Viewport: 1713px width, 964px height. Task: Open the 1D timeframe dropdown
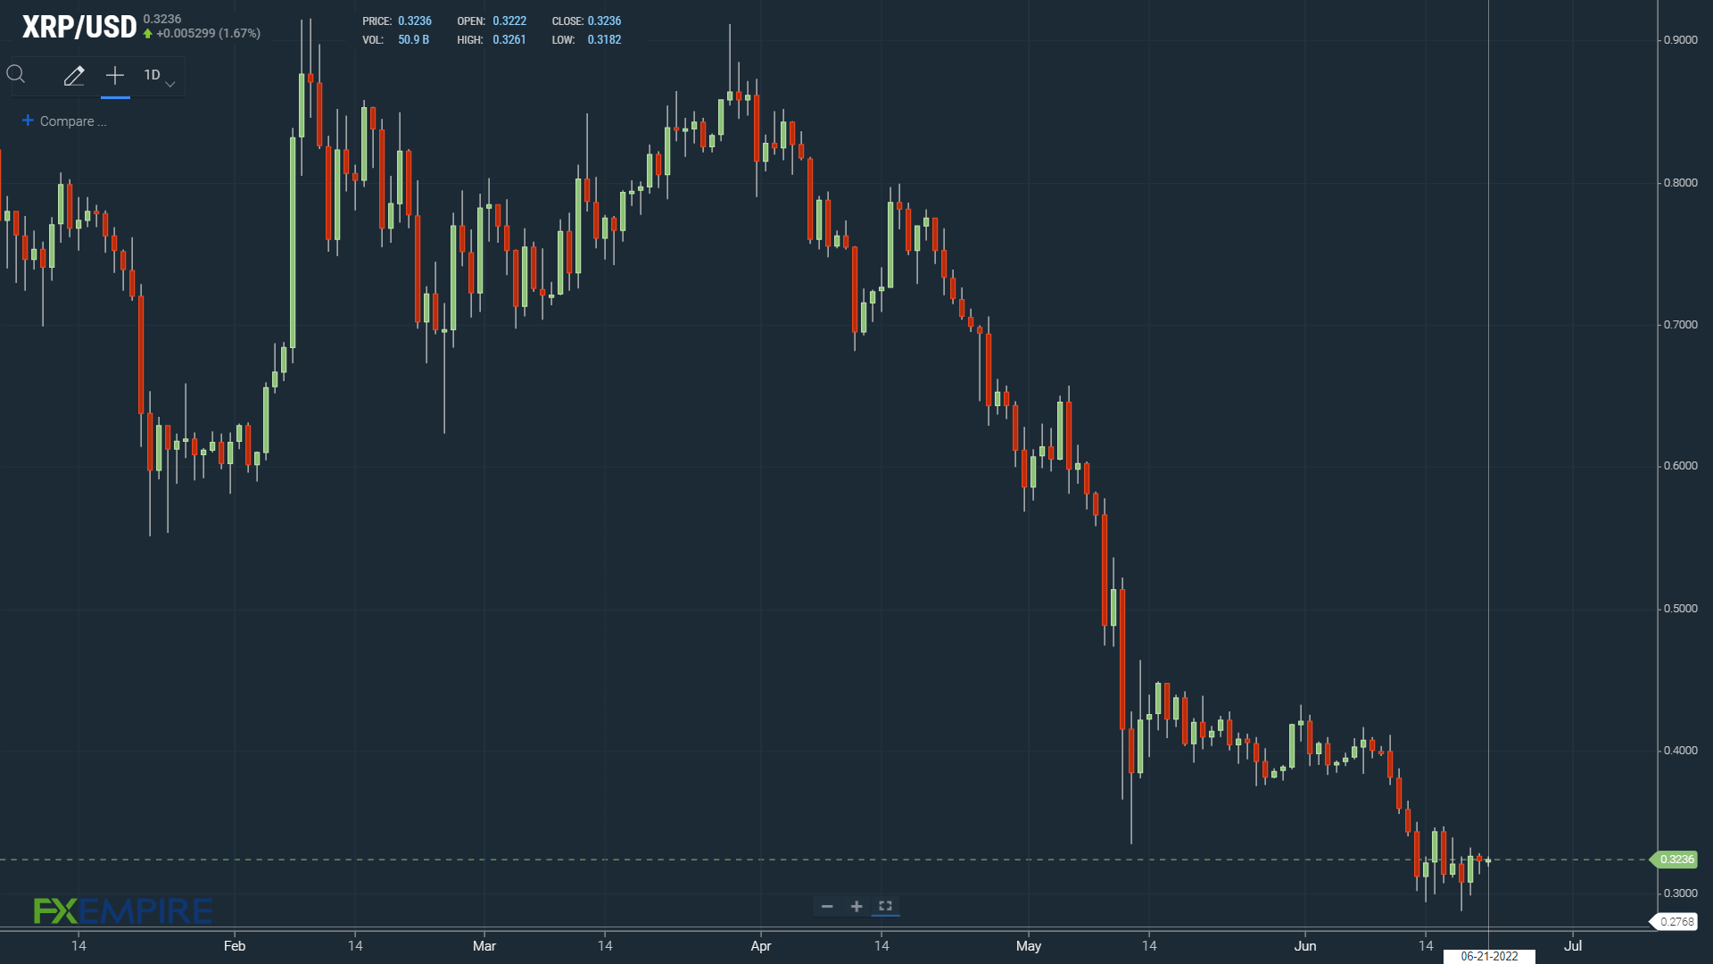coord(159,76)
